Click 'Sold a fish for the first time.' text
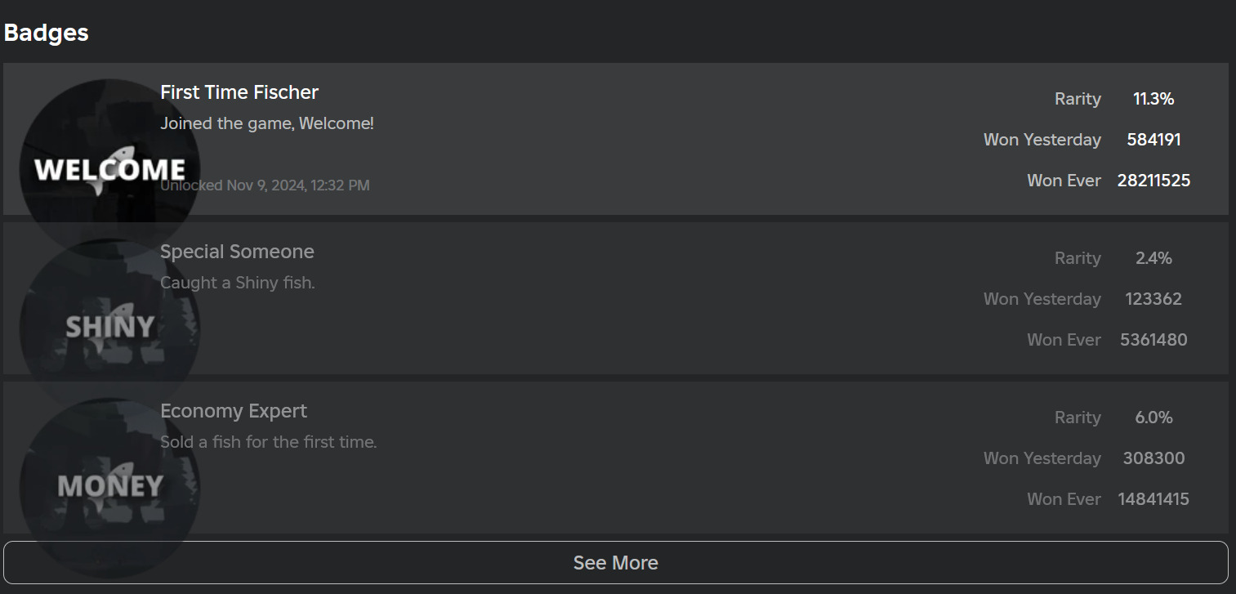The height and width of the screenshot is (594, 1236). 269,443
